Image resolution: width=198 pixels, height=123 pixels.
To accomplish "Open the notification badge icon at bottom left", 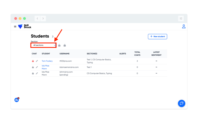I will pos(17,100).
